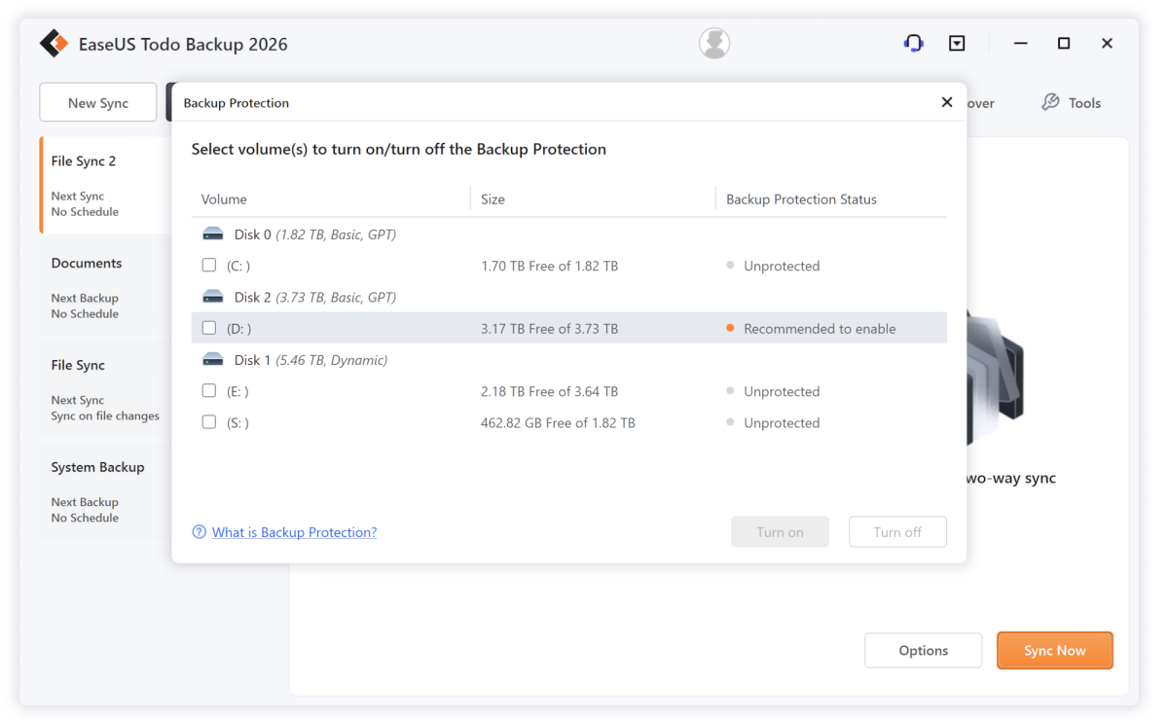Viewport: 1168px width, 722px height.
Task: Click the Disk 1 (5.46 TB, Dynamic) row
Action: click(x=569, y=360)
